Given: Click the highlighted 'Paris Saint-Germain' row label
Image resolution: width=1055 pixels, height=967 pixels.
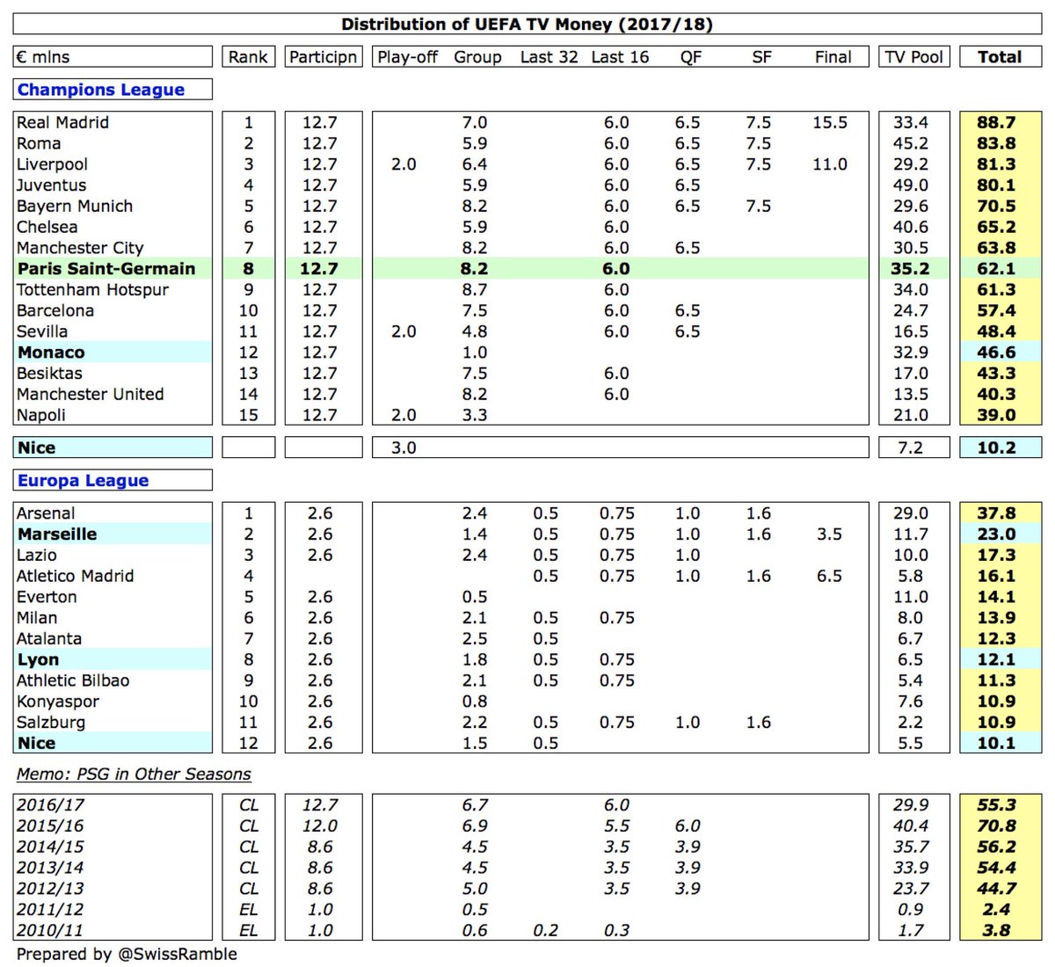Looking at the screenshot, I should [x=106, y=269].
